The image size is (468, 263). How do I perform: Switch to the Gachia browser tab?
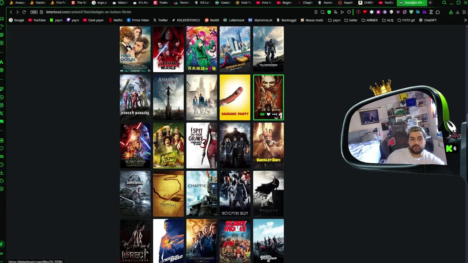click(x=38, y=3)
